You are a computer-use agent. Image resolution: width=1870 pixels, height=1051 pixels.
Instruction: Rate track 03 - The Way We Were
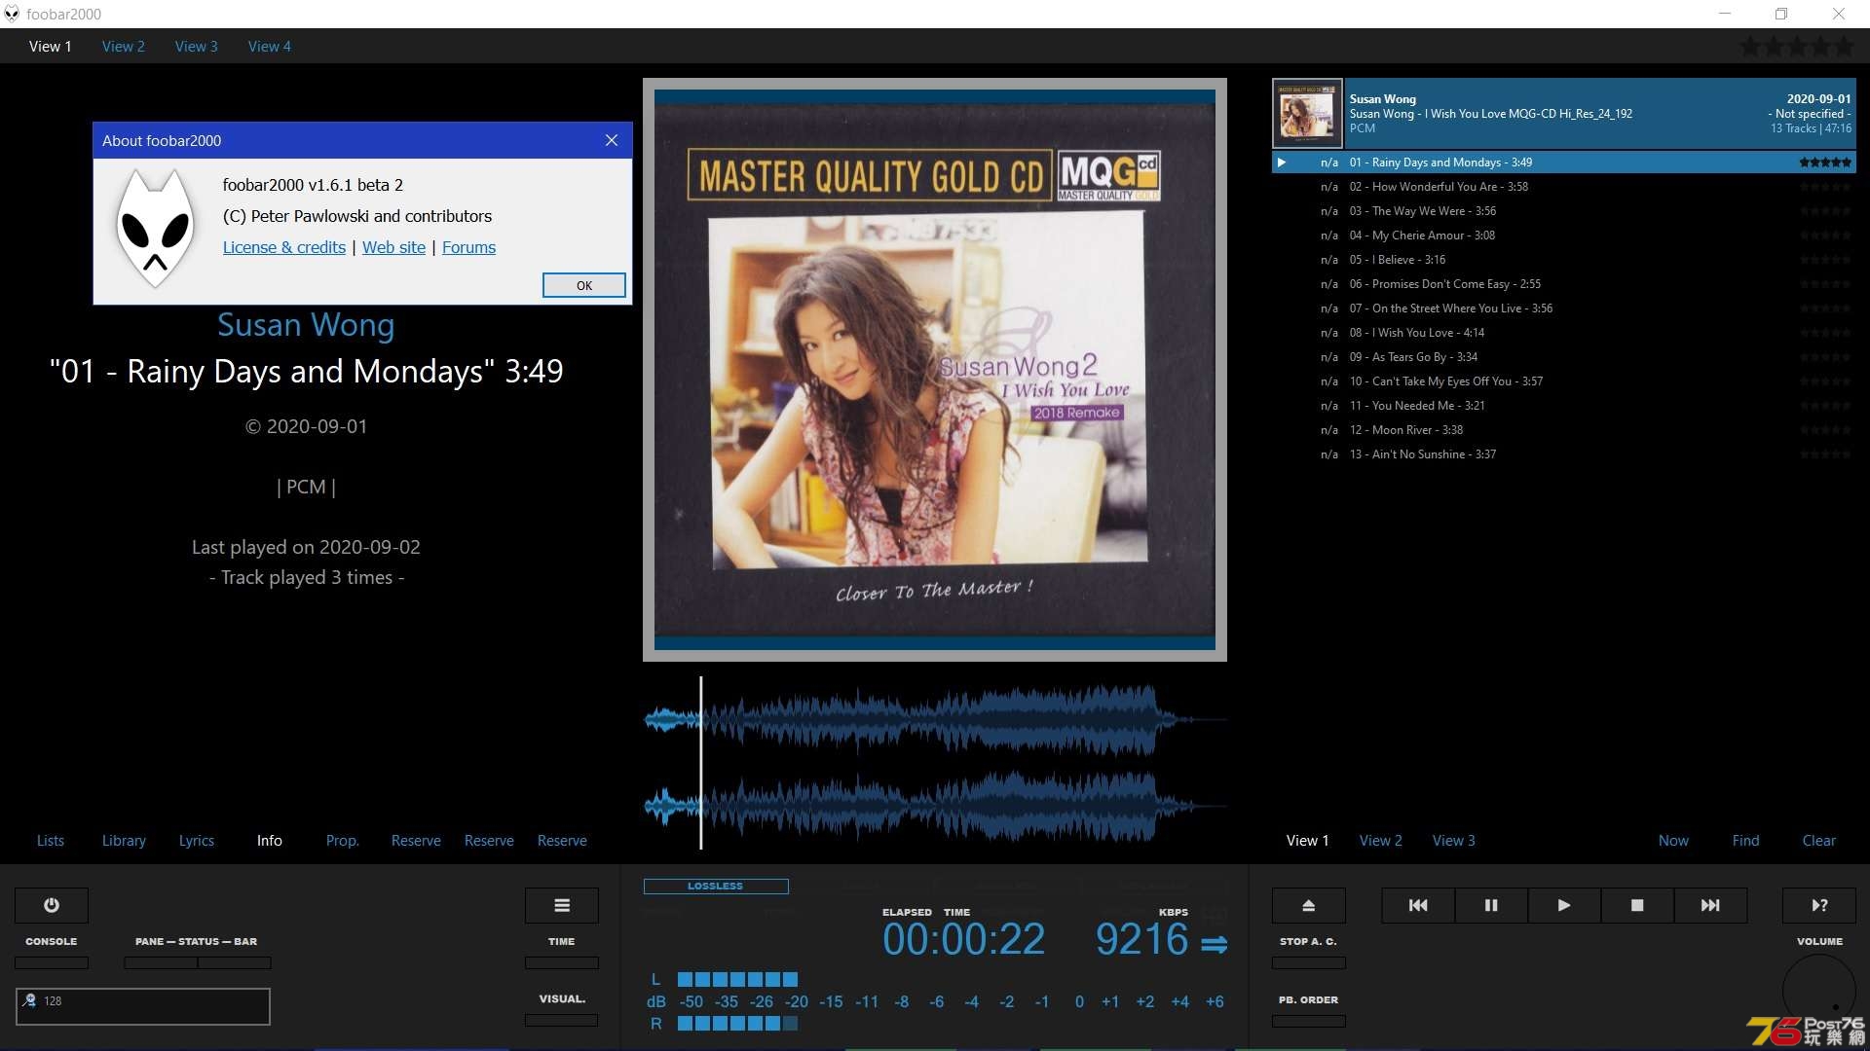point(1824,211)
